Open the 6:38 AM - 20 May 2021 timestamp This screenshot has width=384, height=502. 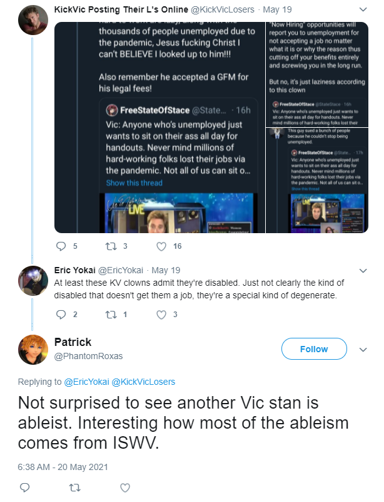(63, 467)
